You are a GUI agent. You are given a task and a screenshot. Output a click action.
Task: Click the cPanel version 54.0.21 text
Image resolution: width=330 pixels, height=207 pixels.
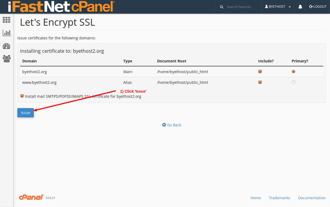pyautogui.click(x=50, y=198)
